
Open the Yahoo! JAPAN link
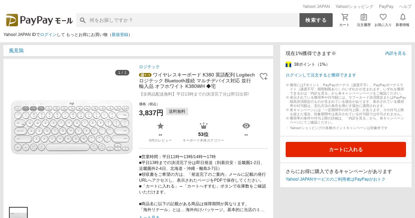click(316, 7)
